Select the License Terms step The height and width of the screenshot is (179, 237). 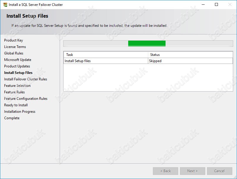pyautogui.click(x=15, y=47)
